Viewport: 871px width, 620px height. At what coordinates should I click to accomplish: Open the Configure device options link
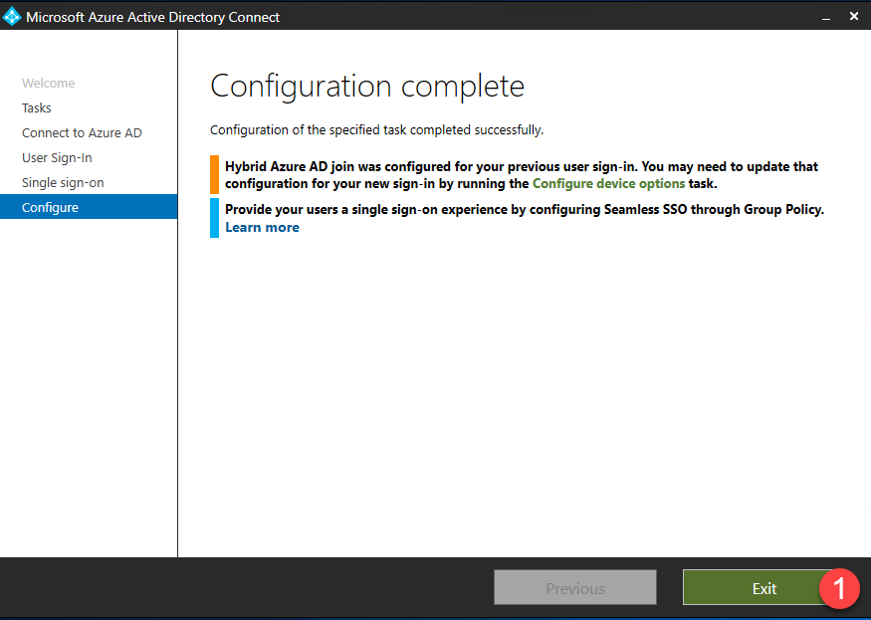click(x=608, y=184)
